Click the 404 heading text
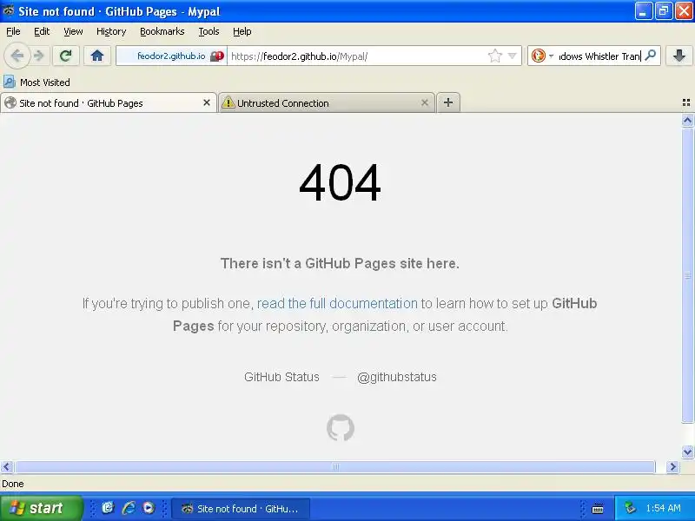Image resolution: width=695 pixels, height=521 pixels. click(340, 182)
